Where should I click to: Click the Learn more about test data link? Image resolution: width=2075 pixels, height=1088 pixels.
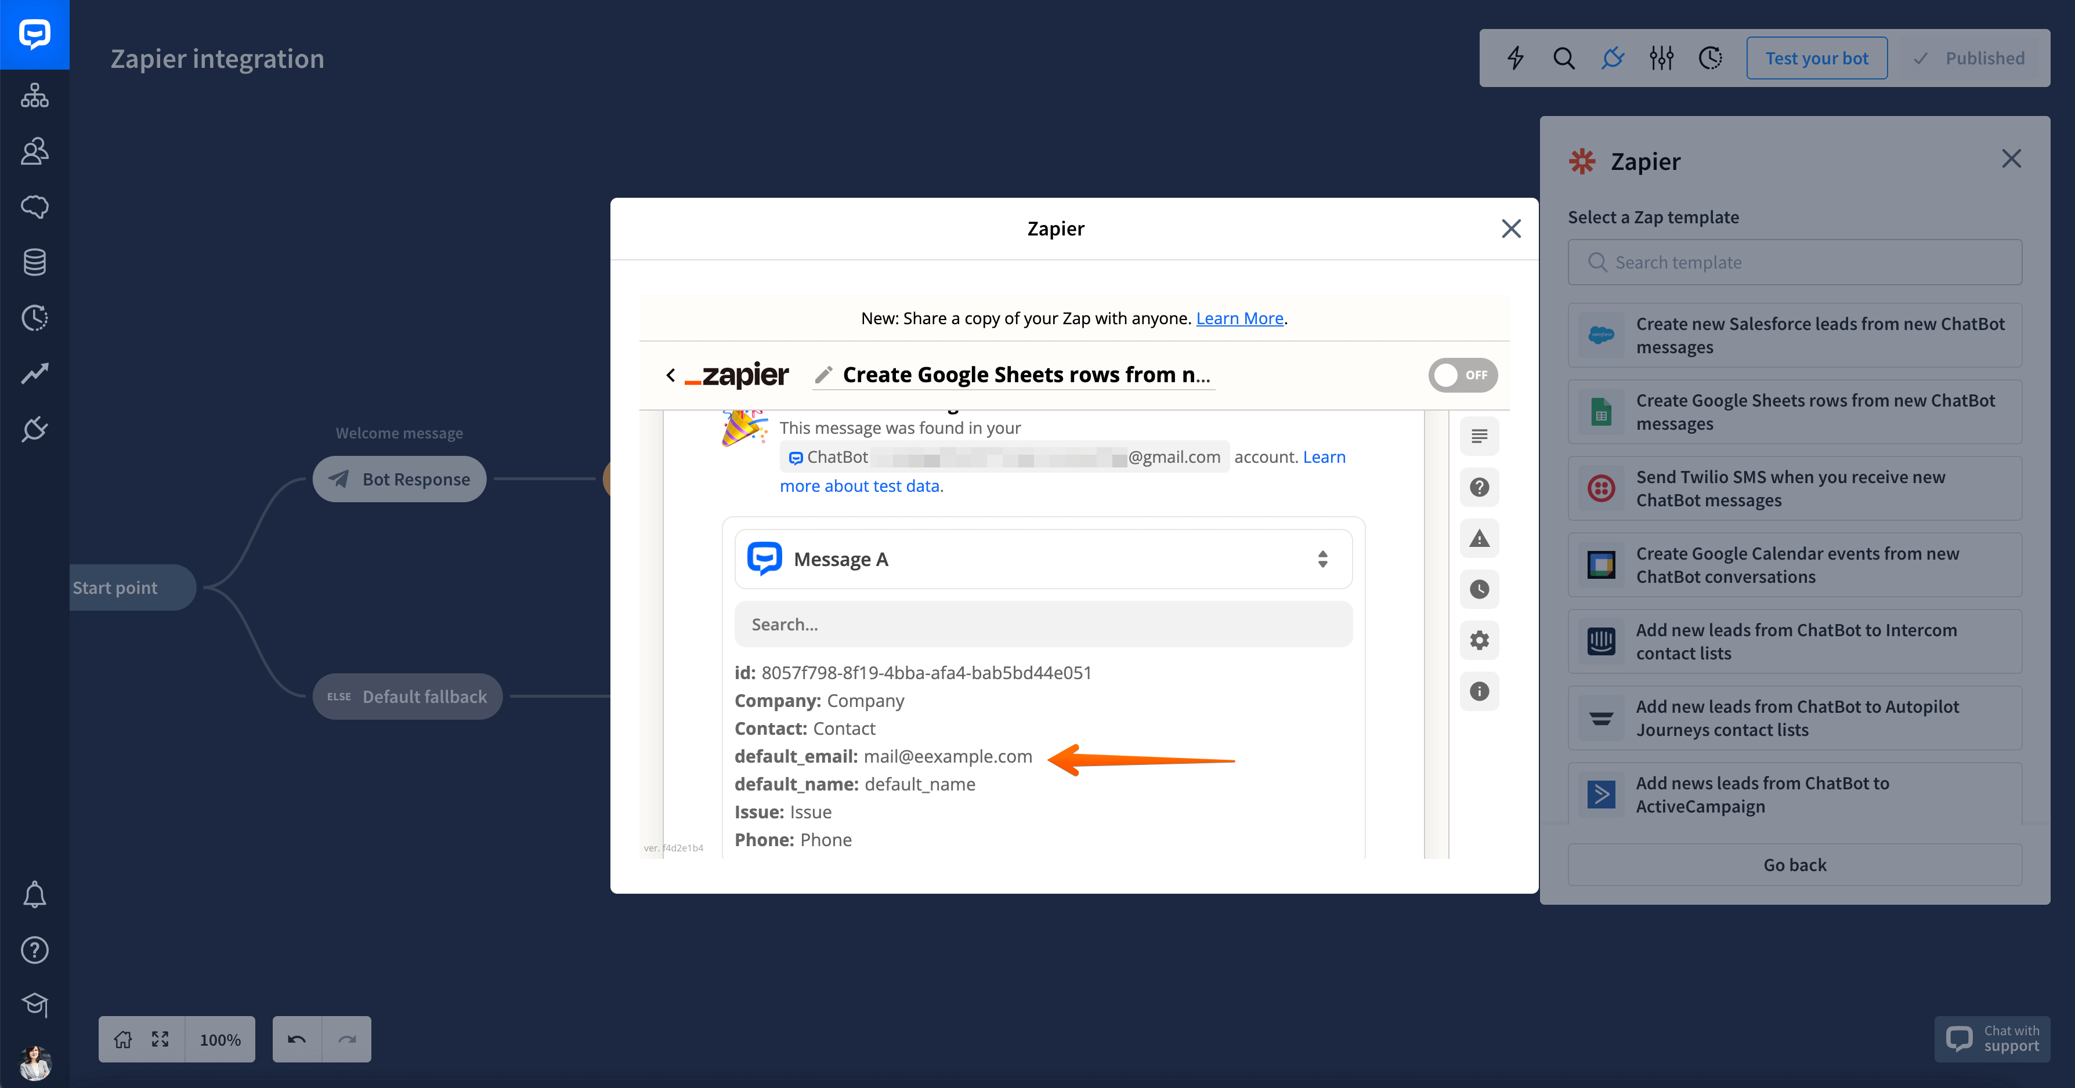[x=859, y=485]
